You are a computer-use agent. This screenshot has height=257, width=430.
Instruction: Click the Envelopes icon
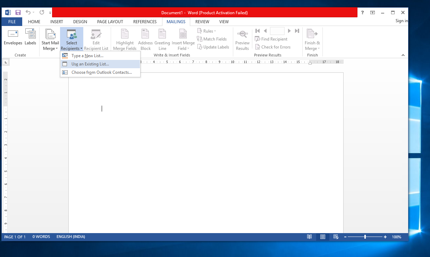coord(13,34)
